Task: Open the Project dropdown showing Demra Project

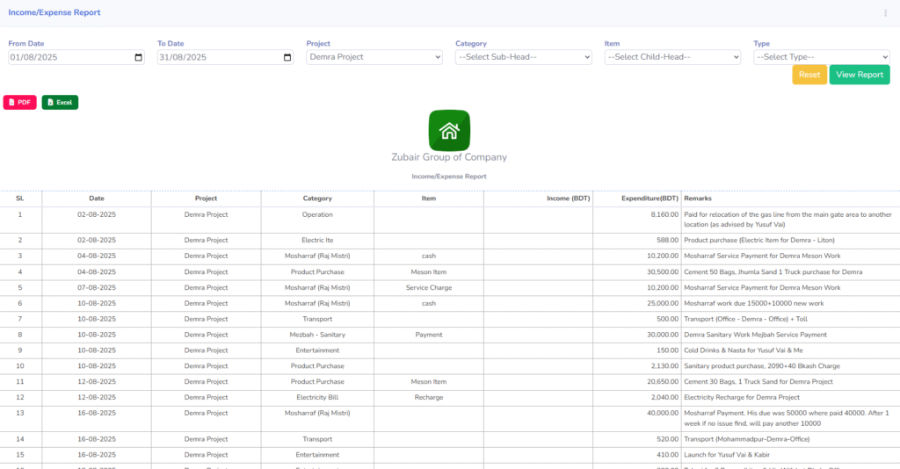Action: pos(374,57)
